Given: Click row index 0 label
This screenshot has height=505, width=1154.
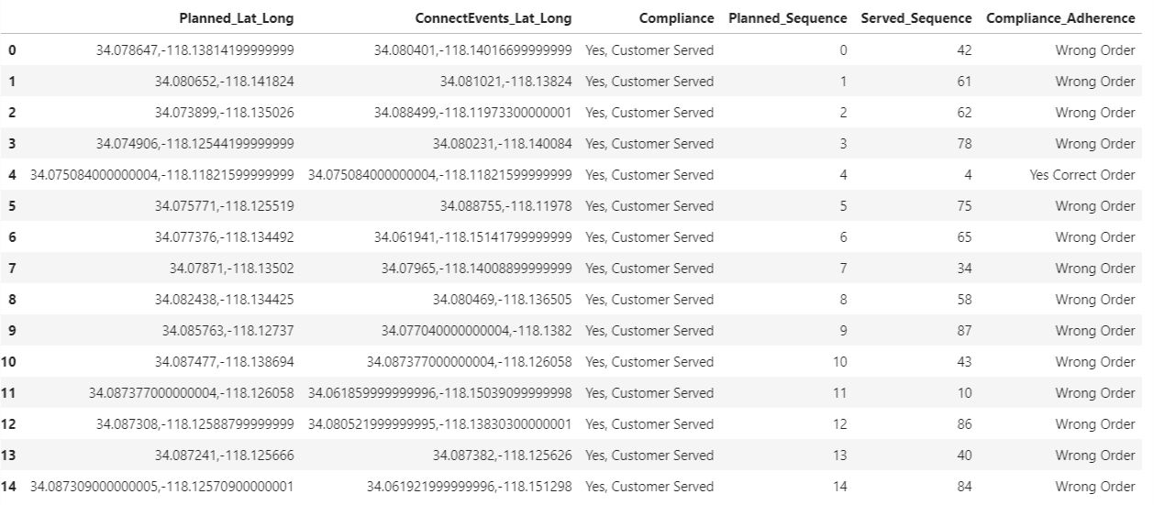Looking at the screenshot, I should coord(11,50).
